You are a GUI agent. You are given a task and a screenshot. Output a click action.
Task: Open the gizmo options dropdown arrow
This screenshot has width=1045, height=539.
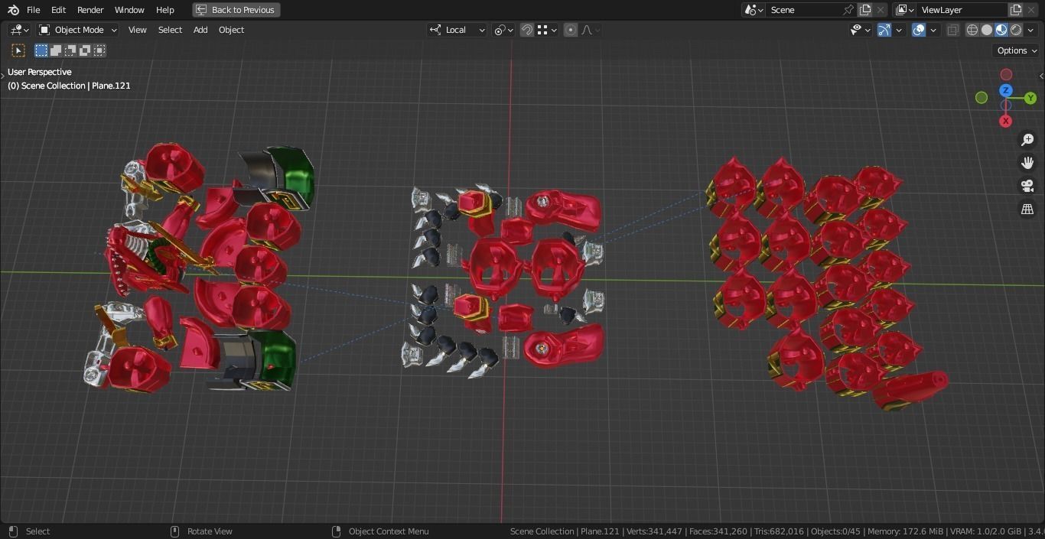pos(900,30)
